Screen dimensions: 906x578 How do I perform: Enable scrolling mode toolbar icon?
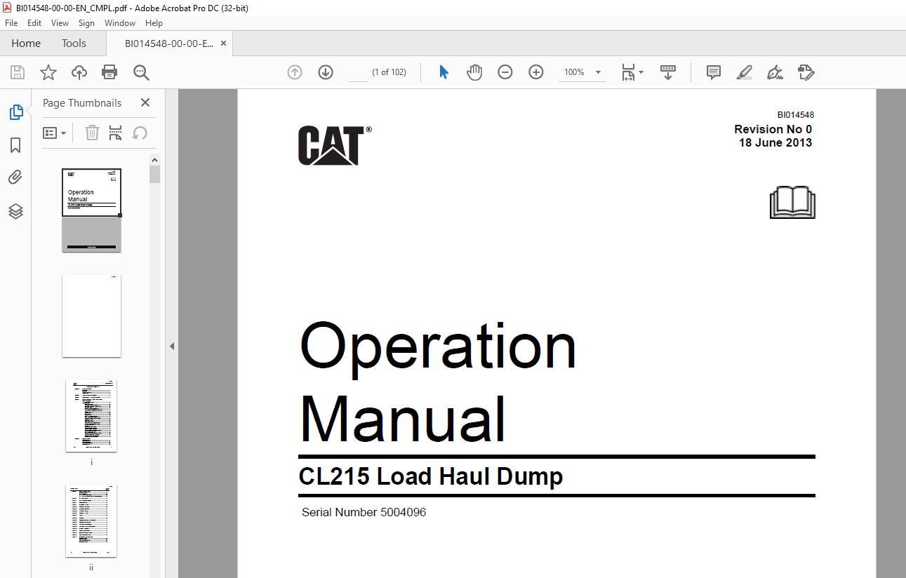click(x=668, y=72)
